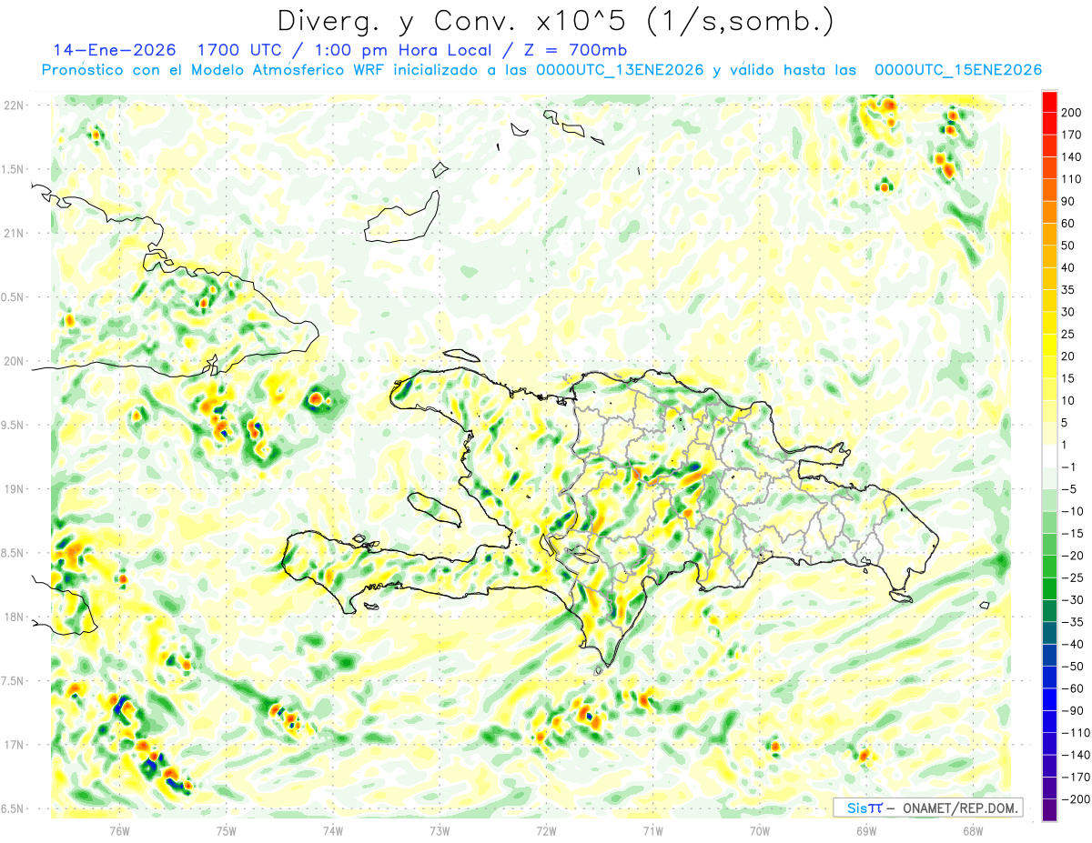This screenshot has height=843, width=1092.
Task: Click legend value "-50"
Action: (1074, 667)
